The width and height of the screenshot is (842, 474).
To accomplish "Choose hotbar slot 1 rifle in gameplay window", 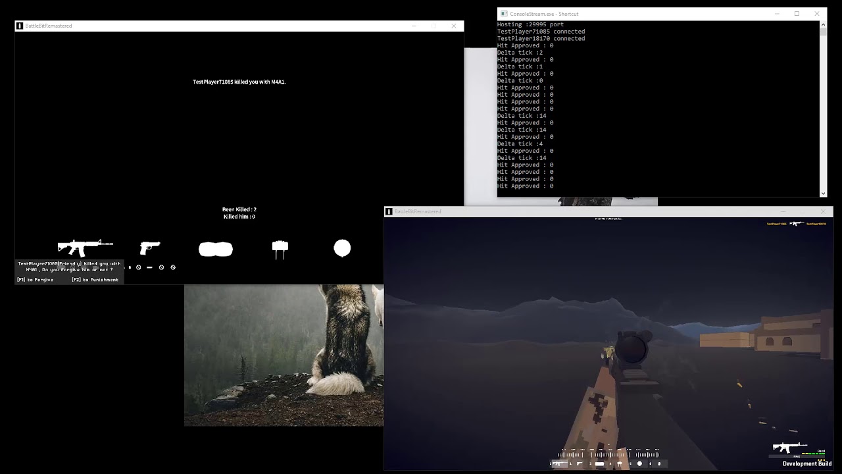I will 559,463.
